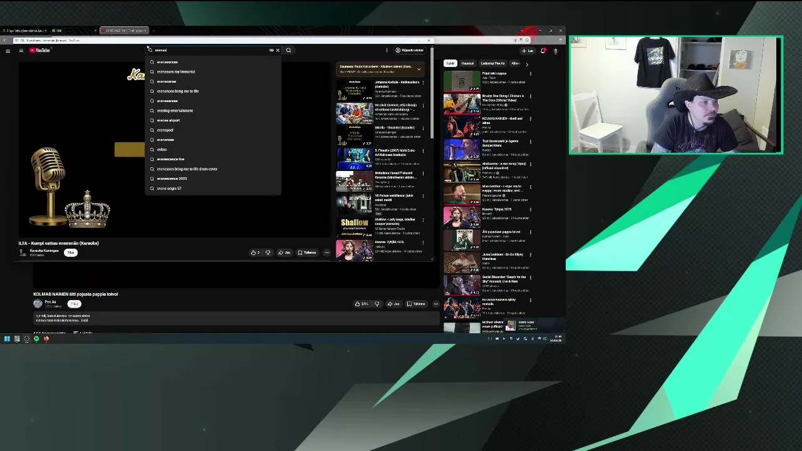The image size is (802, 451).
Task: Choose suggestion evenesses my immortal
Action: [x=214, y=71]
